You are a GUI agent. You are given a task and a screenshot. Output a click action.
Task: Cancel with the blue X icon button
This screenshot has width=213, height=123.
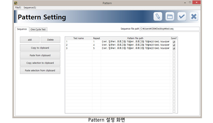(194, 16)
